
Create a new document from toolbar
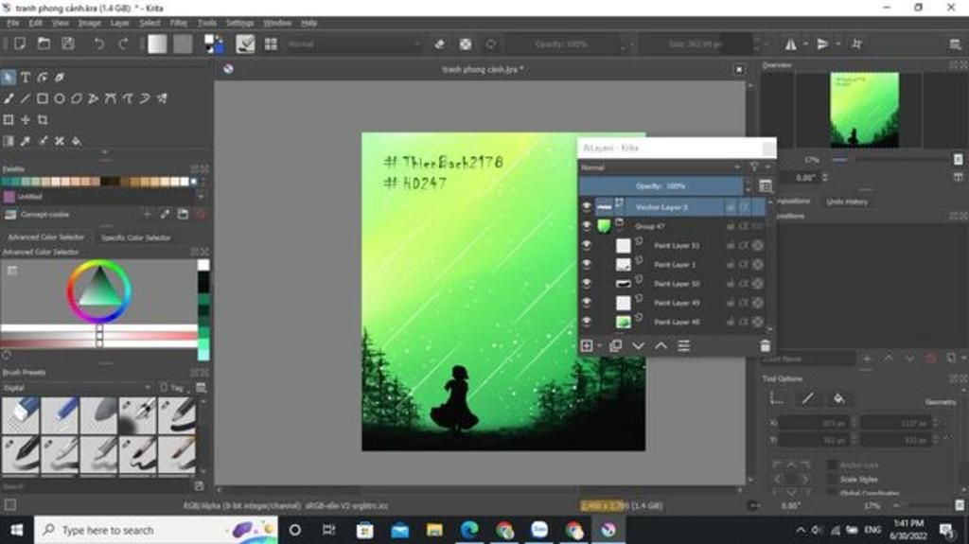(20, 44)
